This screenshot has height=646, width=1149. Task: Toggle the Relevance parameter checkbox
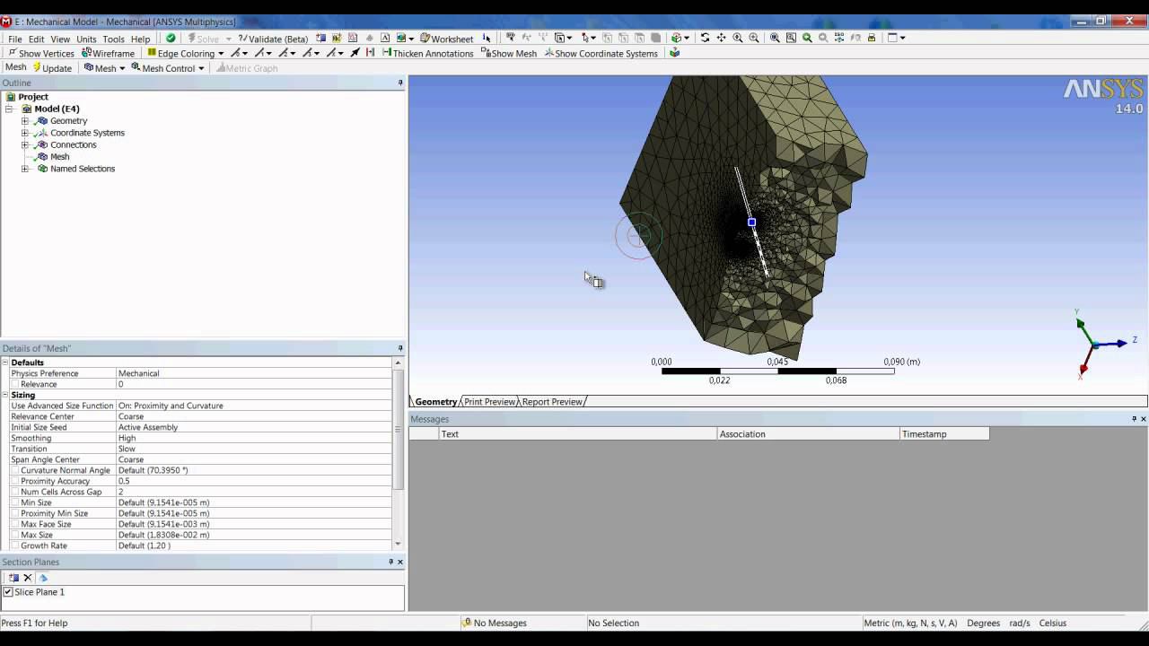point(15,384)
